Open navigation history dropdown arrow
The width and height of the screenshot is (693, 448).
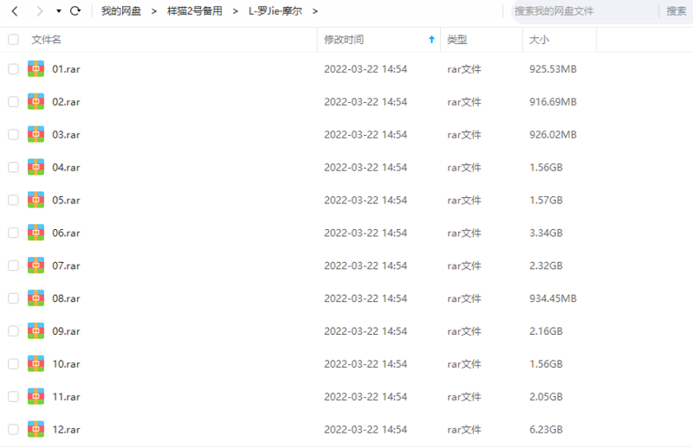coord(58,11)
